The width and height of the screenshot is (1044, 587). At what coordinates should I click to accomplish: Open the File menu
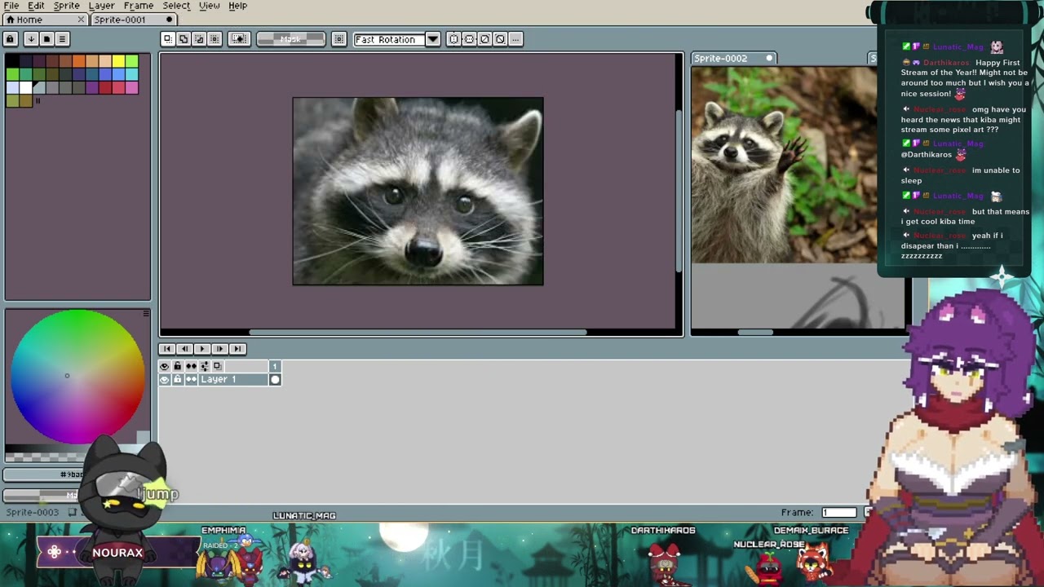pos(11,6)
